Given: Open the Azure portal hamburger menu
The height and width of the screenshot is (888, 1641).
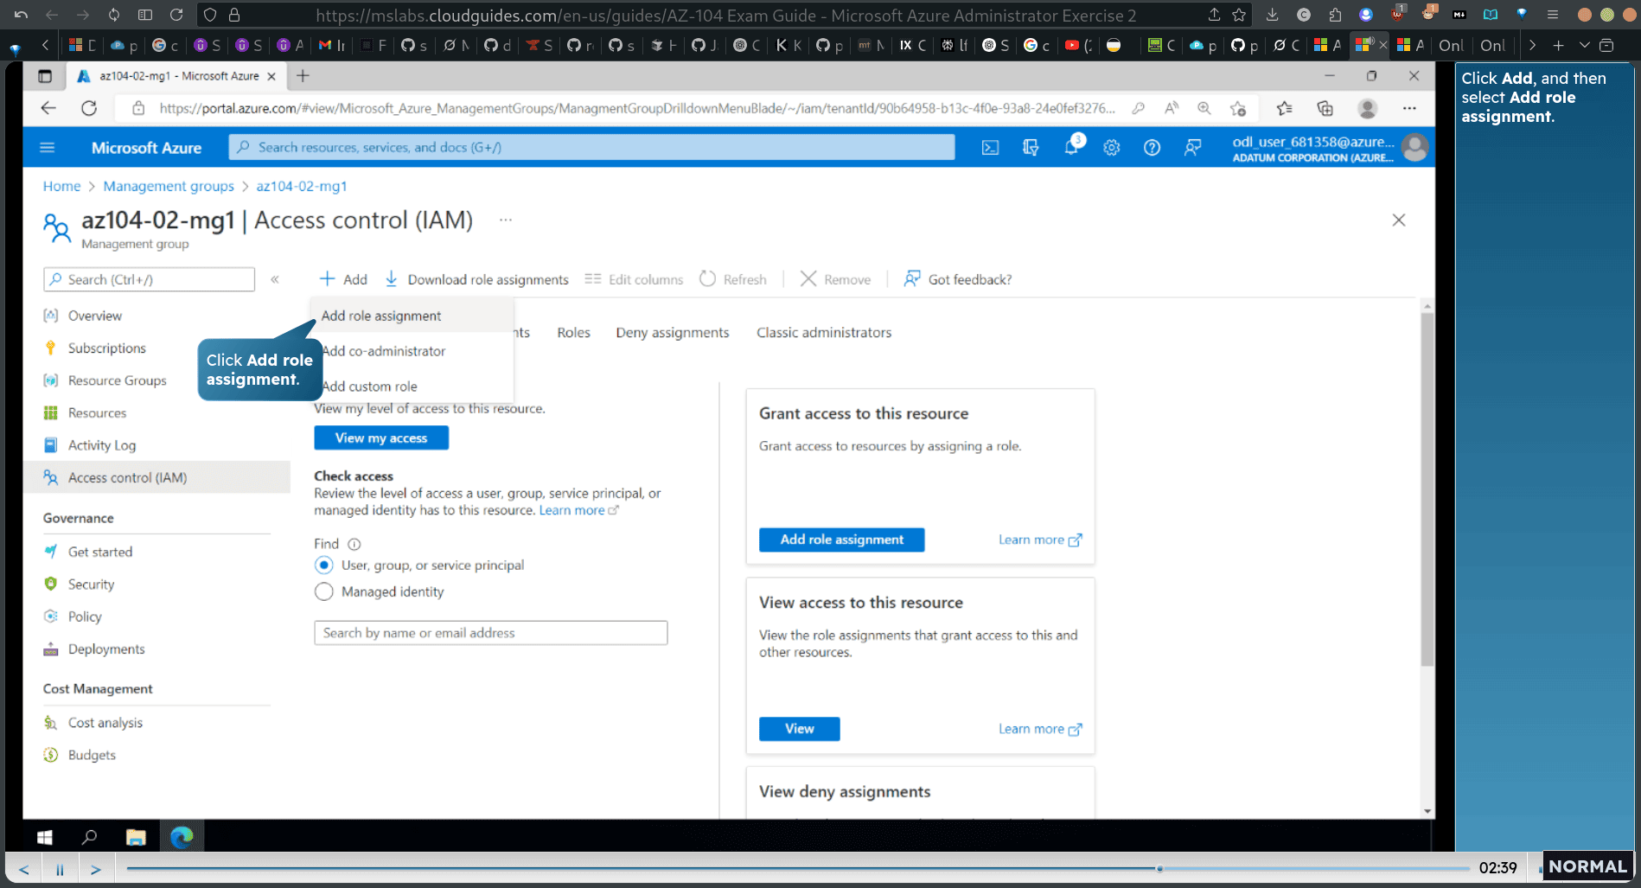Looking at the screenshot, I should (48, 148).
